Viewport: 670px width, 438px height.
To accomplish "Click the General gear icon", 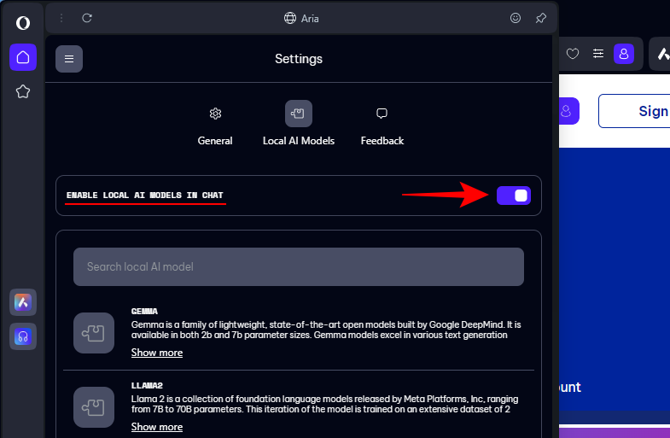I will click(215, 114).
